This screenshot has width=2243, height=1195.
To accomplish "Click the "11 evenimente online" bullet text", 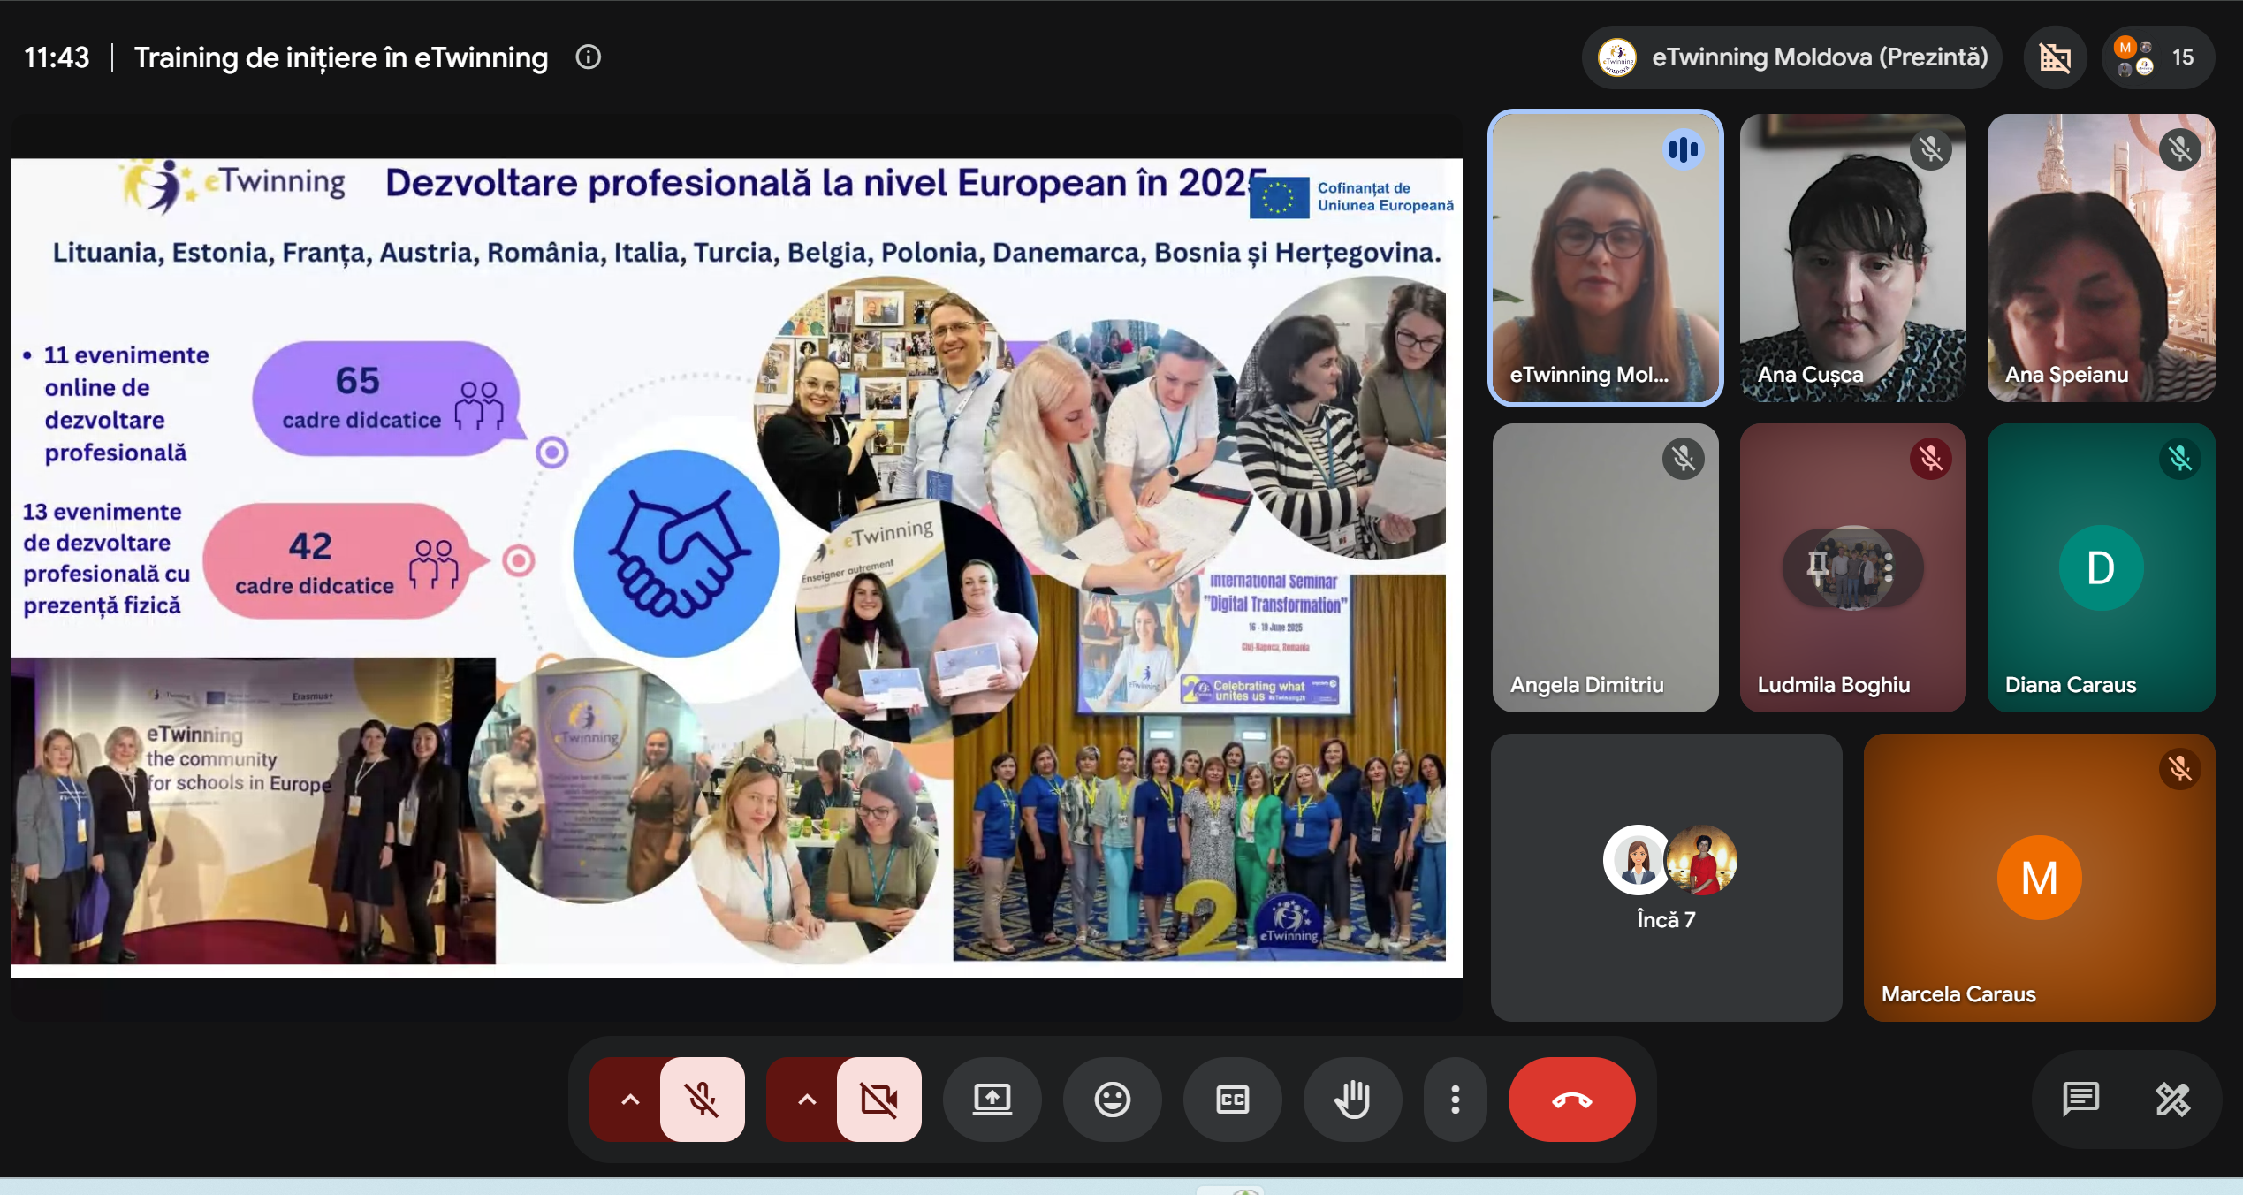I will (x=127, y=404).
